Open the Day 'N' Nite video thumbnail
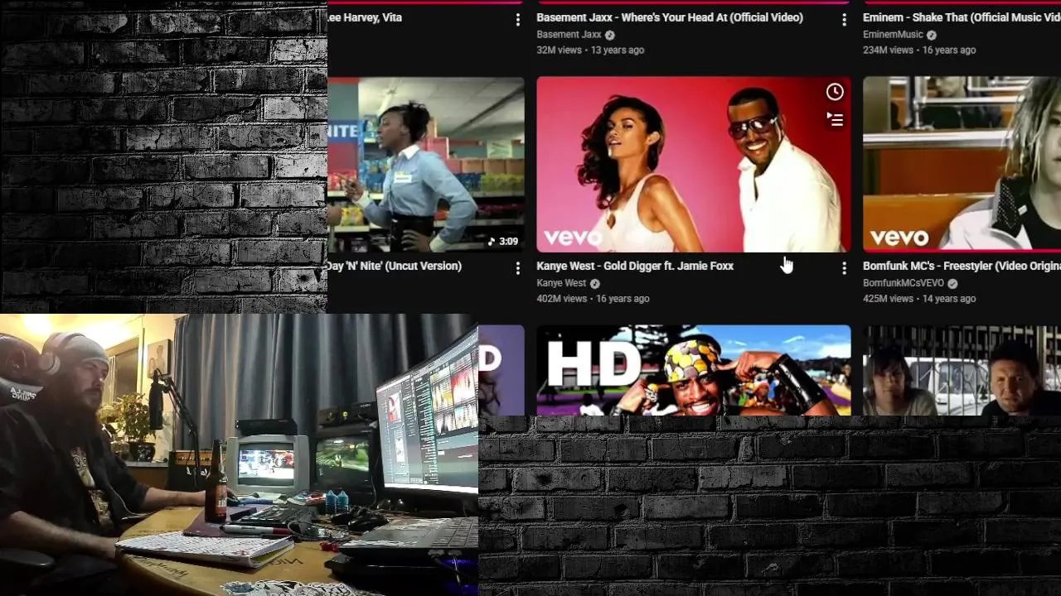 pyautogui.click(x=426, y=164)
